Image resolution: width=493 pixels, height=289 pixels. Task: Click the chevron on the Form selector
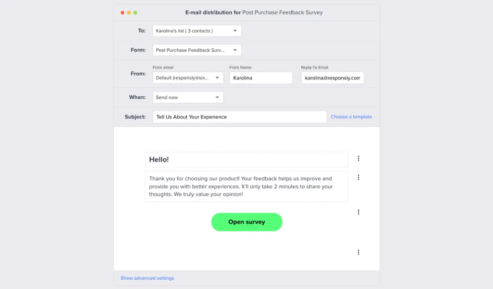click(234, 50)
